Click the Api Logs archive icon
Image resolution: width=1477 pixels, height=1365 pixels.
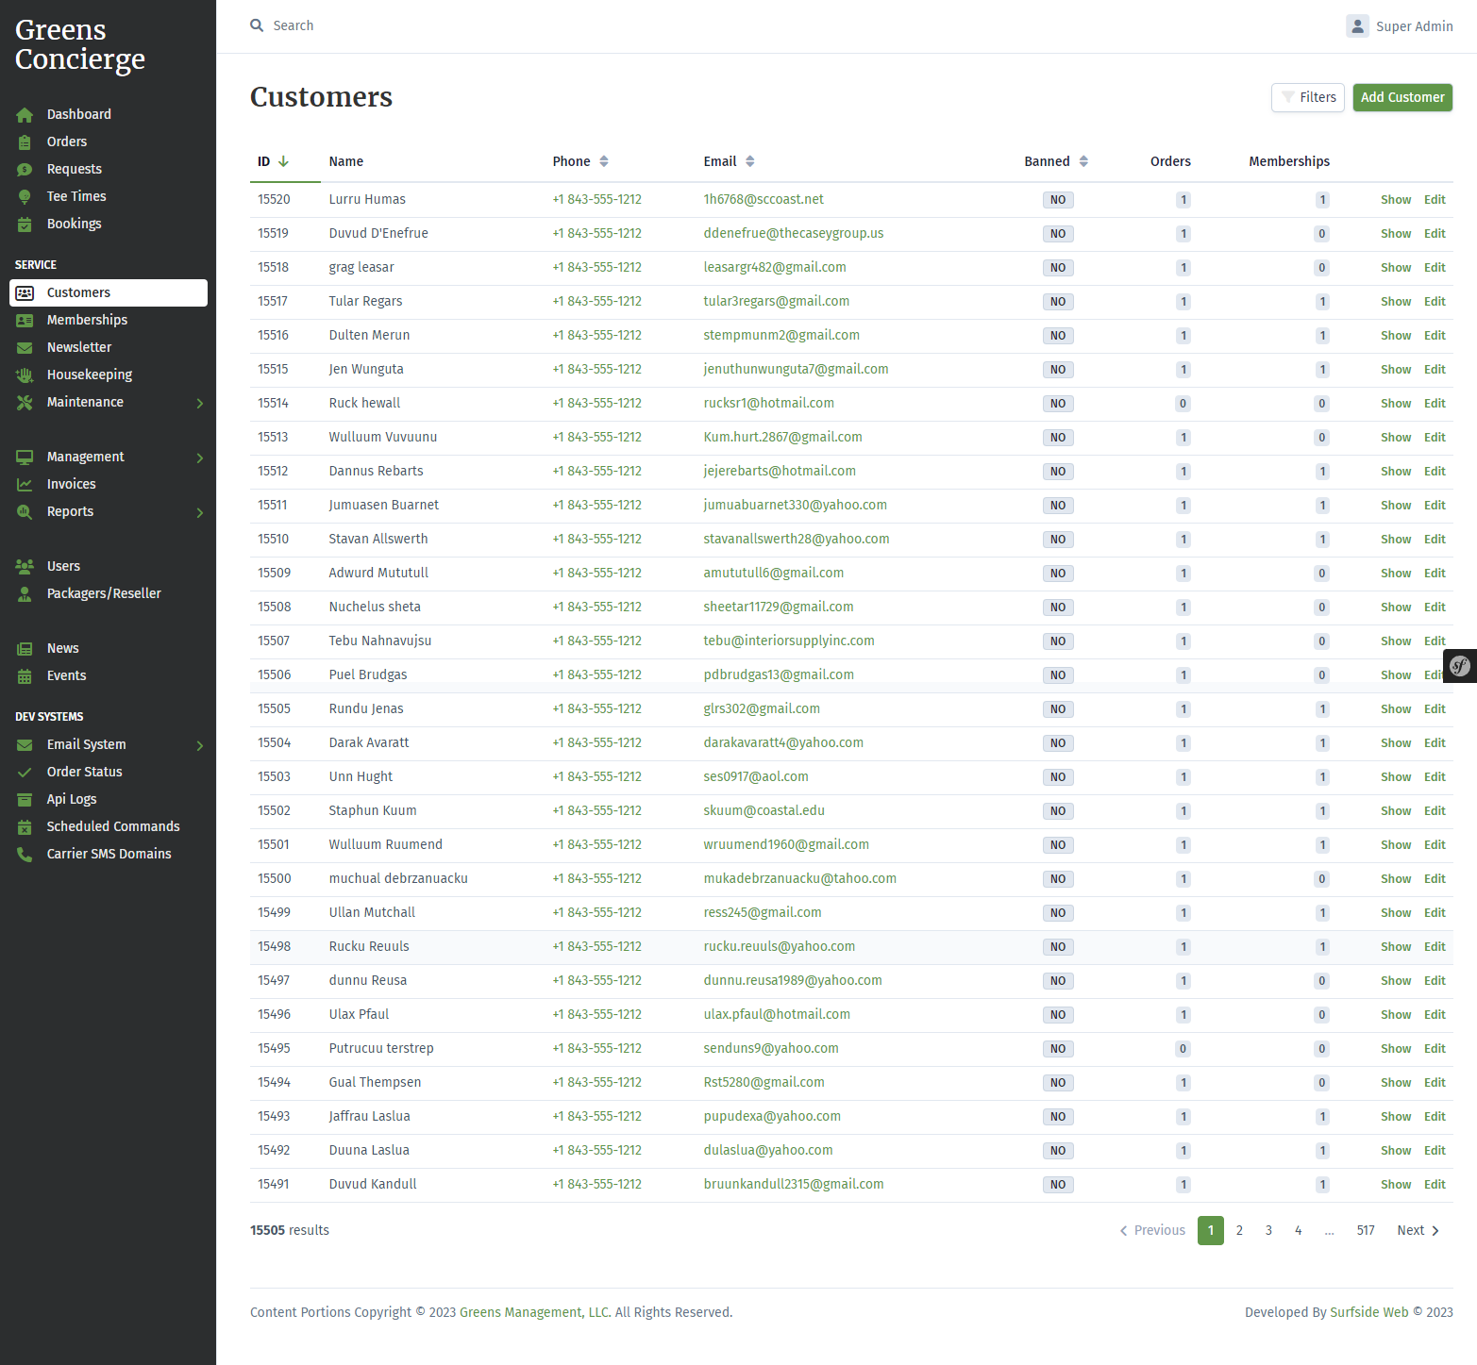[25, 799]
